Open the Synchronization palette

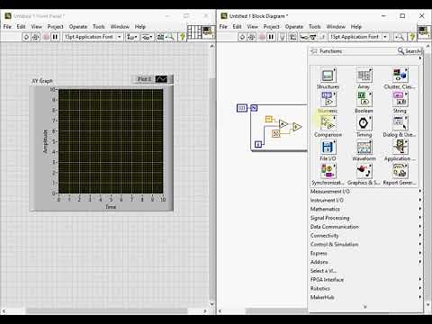(x=328, y=172)
